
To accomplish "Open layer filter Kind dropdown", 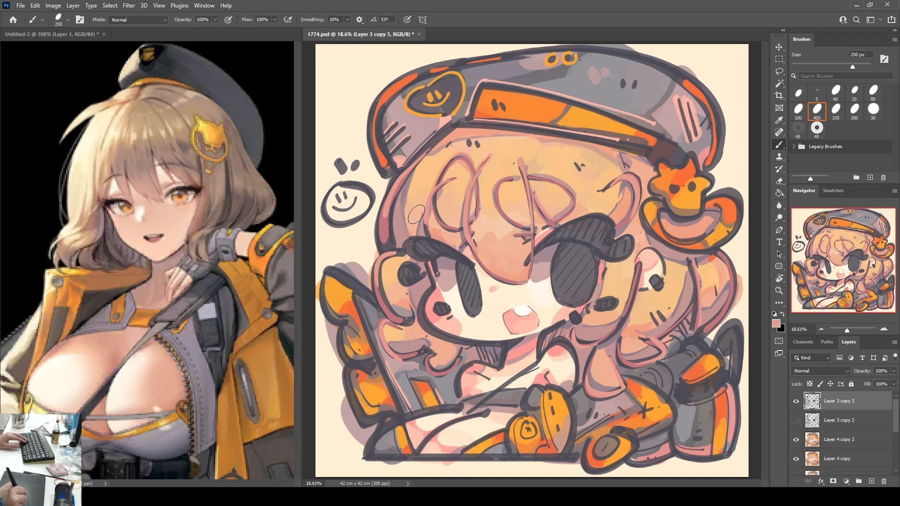I will pyautogui.click(x=811, y=357).
